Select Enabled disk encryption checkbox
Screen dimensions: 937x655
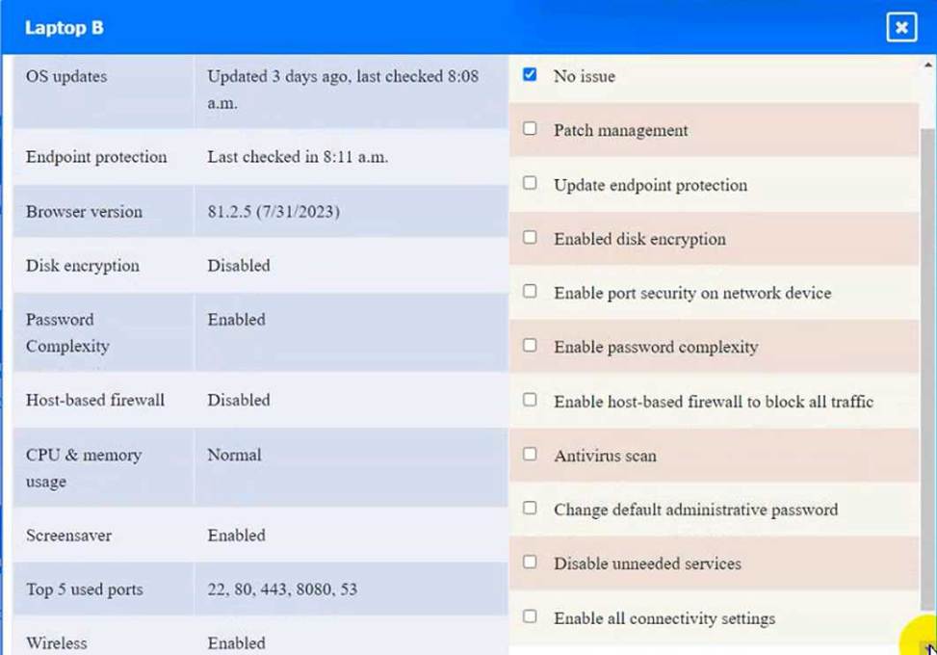pyautogui.click(x=530, y=237)
